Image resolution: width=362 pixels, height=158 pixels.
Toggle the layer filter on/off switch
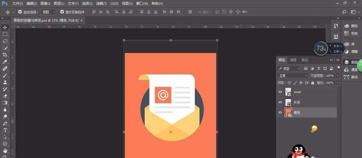click(338, 68)
